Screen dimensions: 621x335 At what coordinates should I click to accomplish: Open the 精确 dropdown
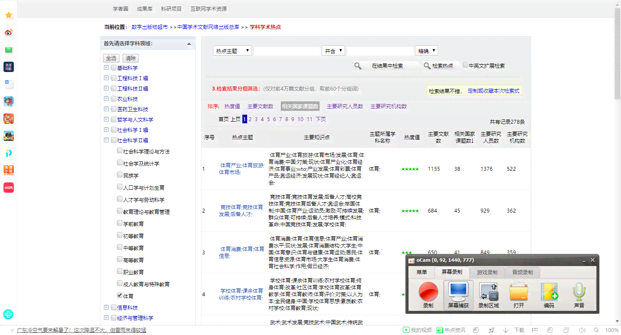pos(427,51)
